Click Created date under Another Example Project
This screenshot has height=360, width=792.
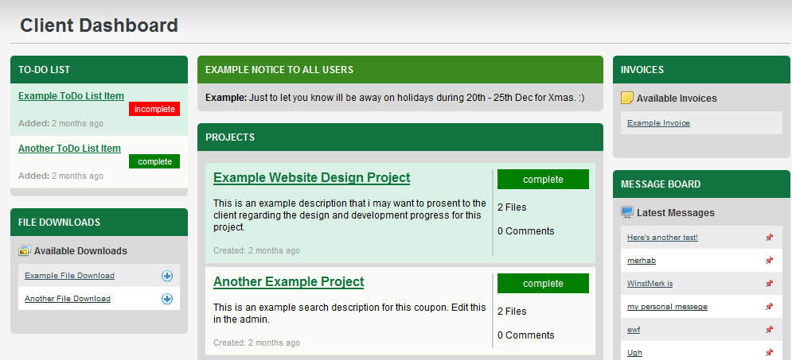[x=256, y=343]
